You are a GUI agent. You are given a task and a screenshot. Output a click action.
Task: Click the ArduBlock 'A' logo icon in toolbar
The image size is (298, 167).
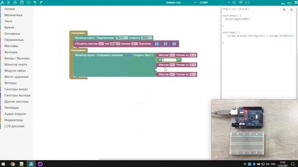[2, 2]
